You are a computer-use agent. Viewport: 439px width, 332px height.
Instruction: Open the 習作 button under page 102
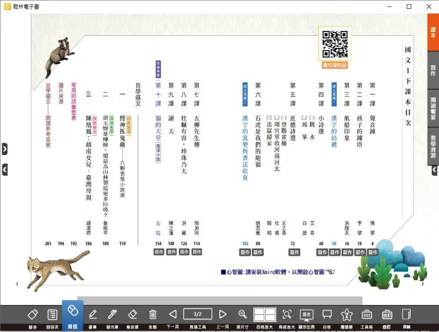[245, 252]
